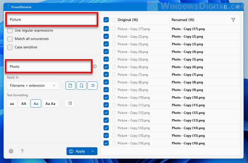Enable Case sensitive checkbox
248x163 pixels.
point(10,47)
